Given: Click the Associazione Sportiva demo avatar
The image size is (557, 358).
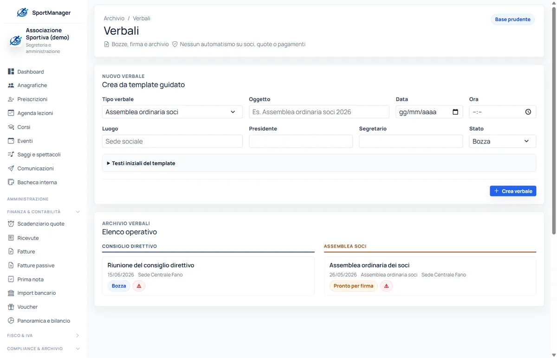Looking at the screenshot, I should pos(16,40).
